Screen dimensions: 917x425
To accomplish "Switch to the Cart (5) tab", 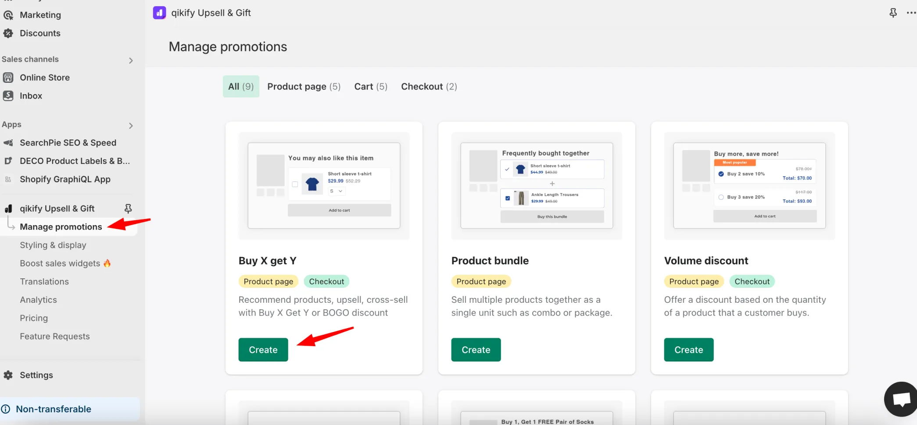I will click(371, 86).
